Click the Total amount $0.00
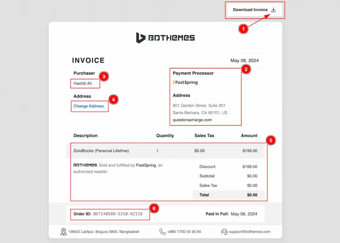 [252, 195]
